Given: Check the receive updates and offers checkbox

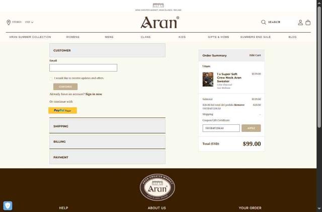Looking at the screenshot, I should click(51, 79).
